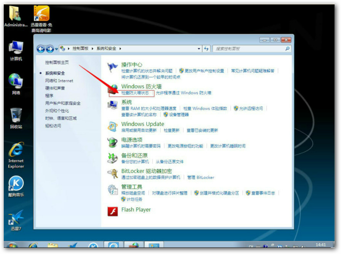The height and width of the screenshot is (254, 341).
Task: Expand the arrow after 控制面板 in breadcrumb
Action: click(93, 49)
